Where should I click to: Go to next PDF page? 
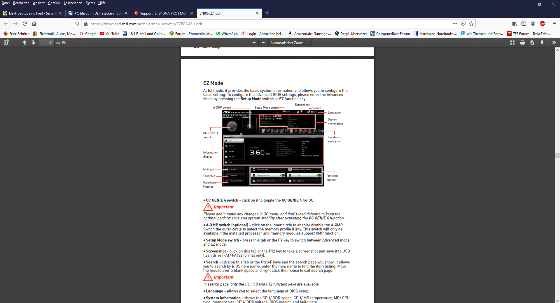click(x=34, y=43)
